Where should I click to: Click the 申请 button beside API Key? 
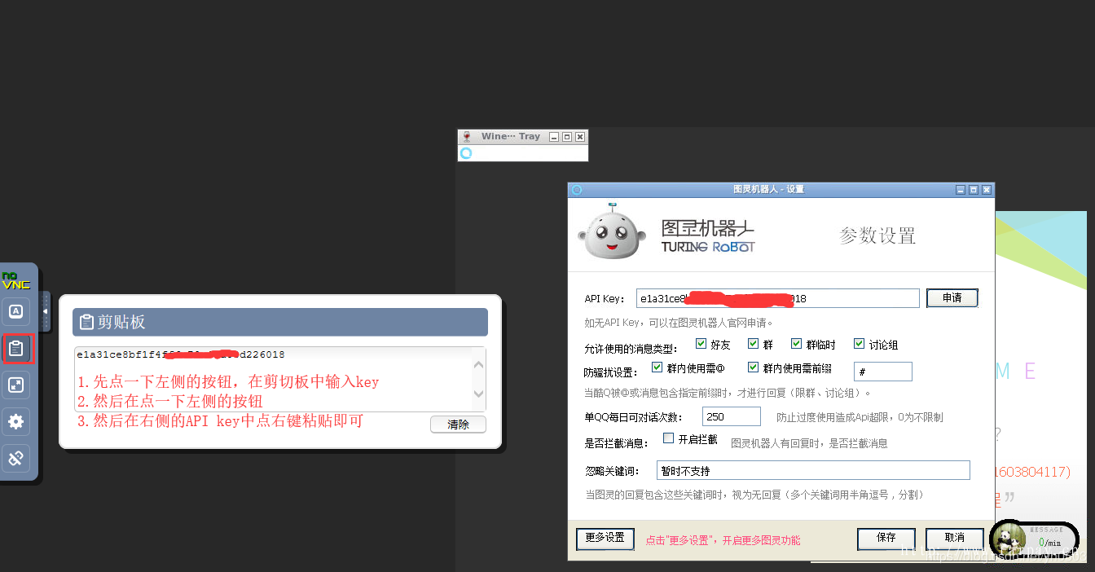coord(952,298)
